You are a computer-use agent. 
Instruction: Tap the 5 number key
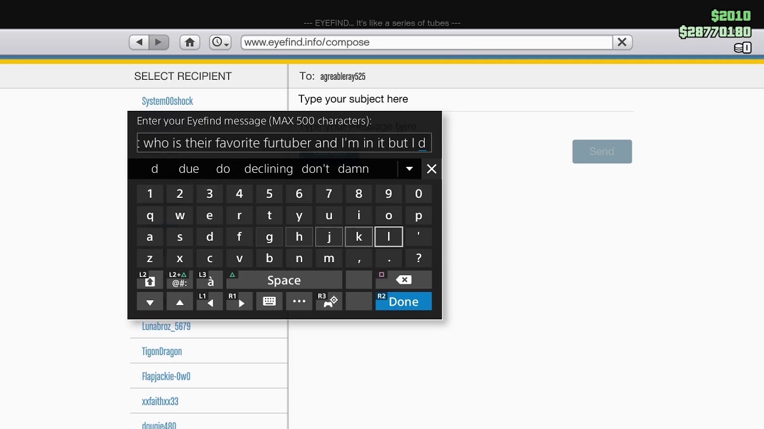[269, 194]
